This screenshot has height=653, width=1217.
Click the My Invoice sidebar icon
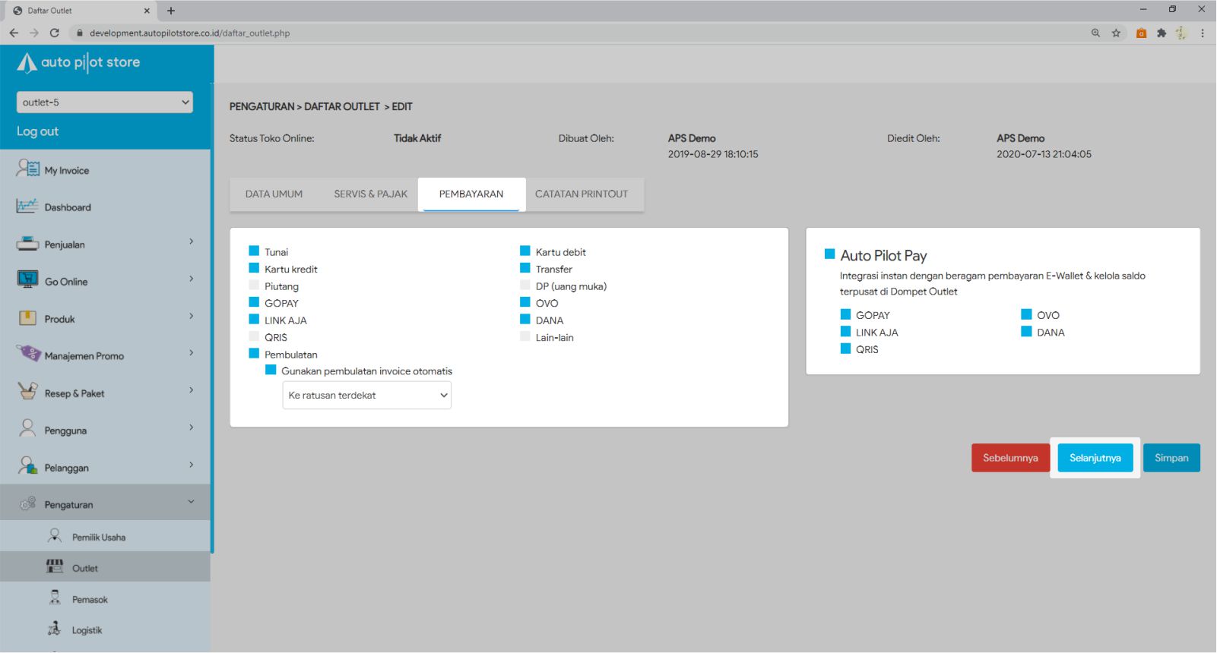click(27, 169)
